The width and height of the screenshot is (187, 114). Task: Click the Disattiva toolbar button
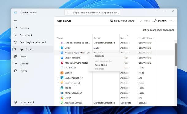pos(160,21)
